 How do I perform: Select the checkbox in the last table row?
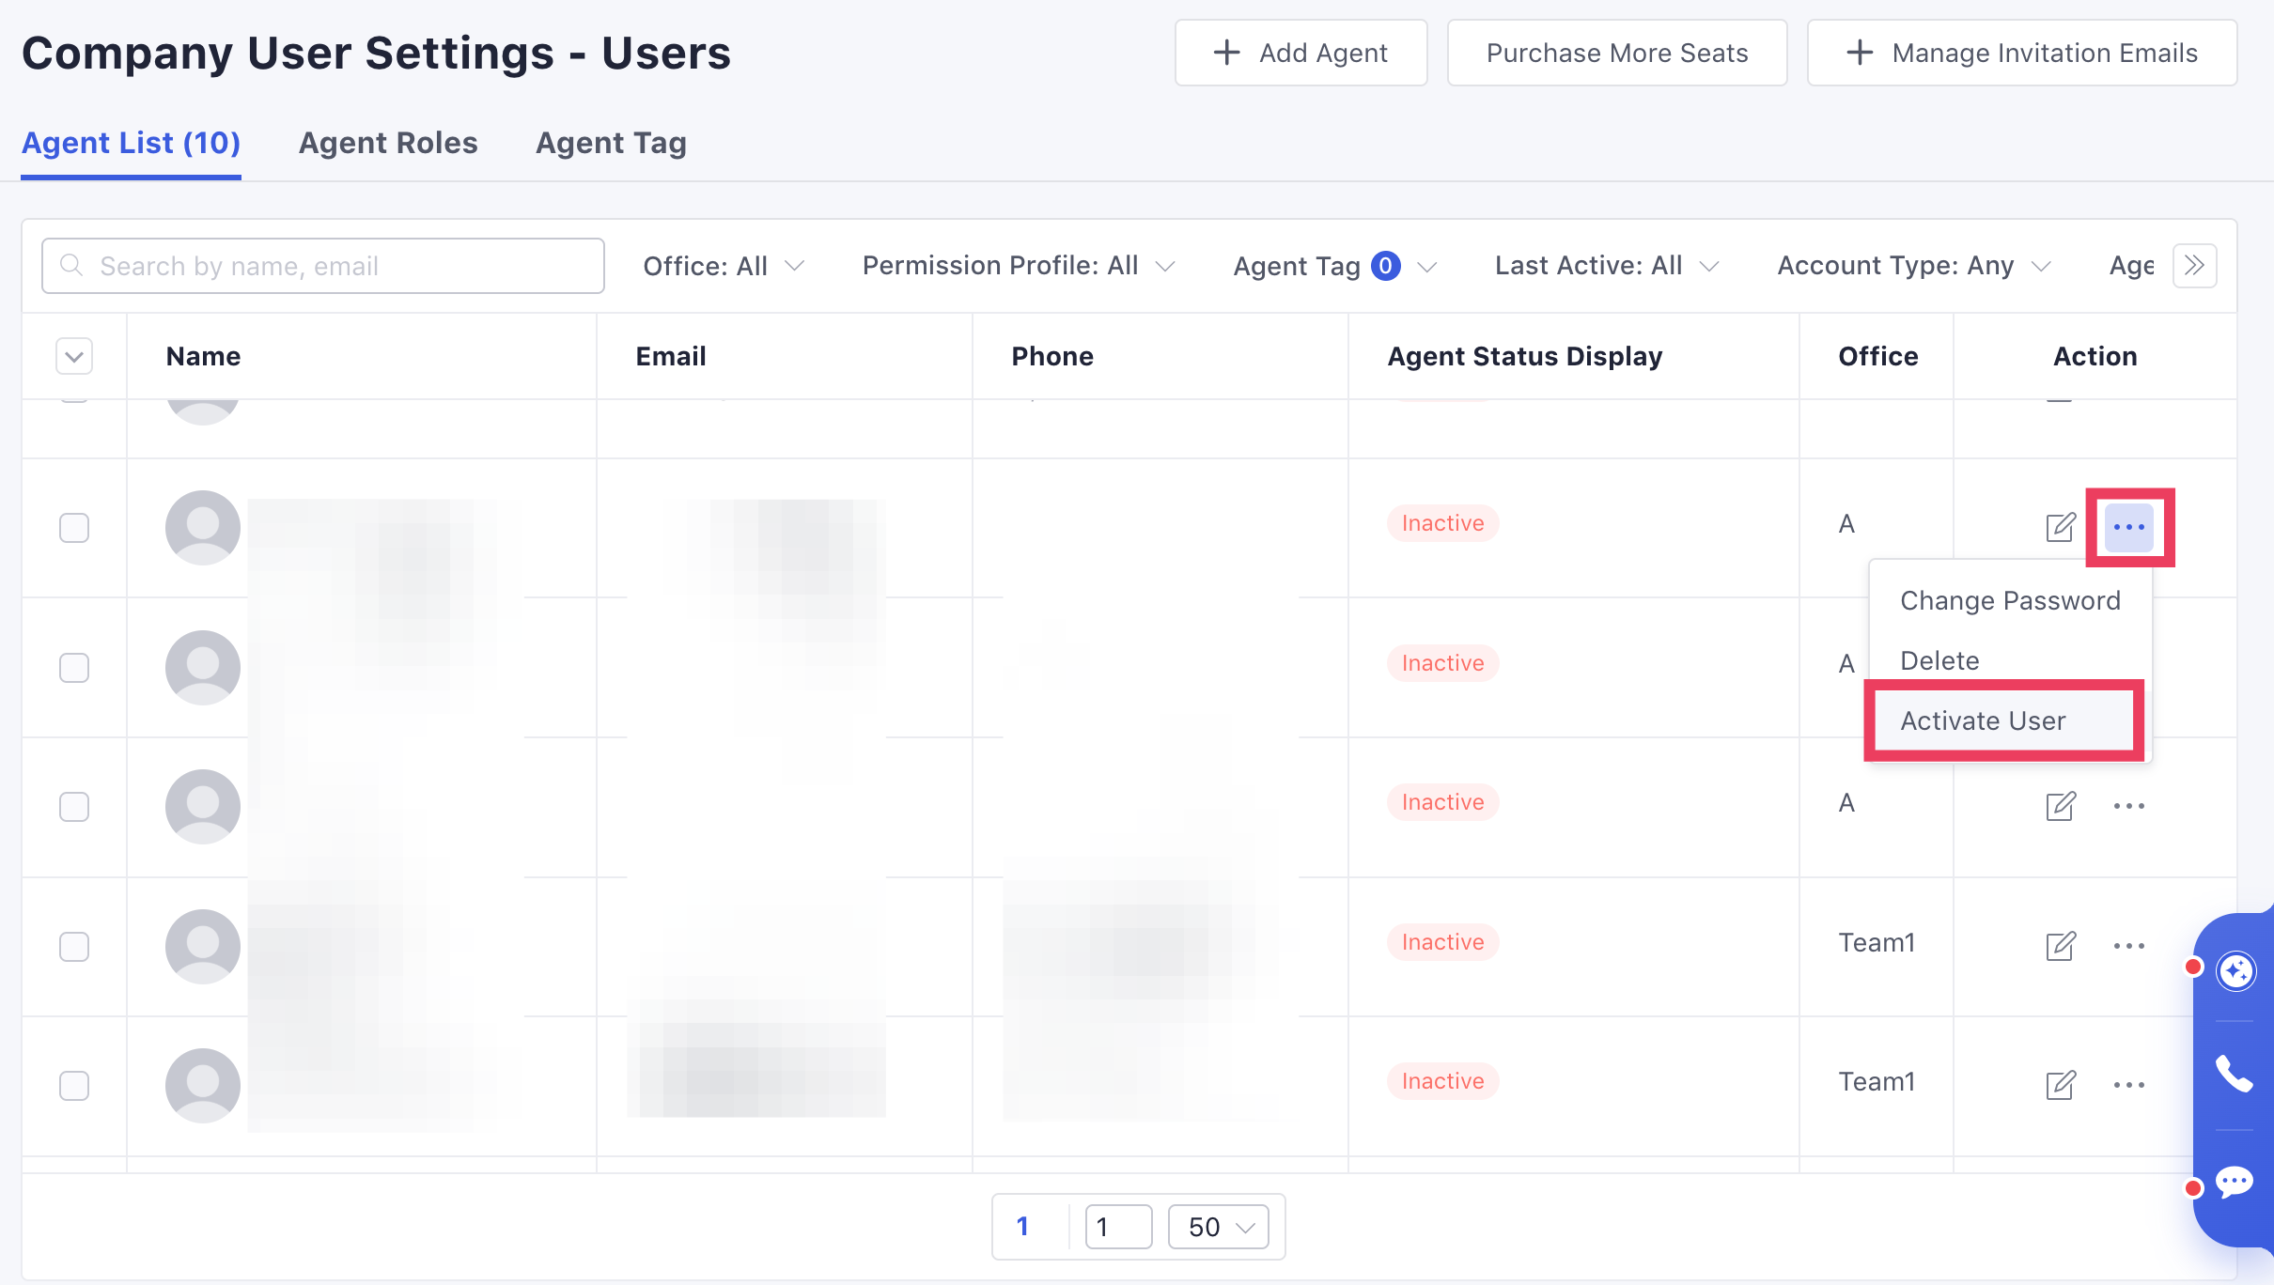(74, 1086)
